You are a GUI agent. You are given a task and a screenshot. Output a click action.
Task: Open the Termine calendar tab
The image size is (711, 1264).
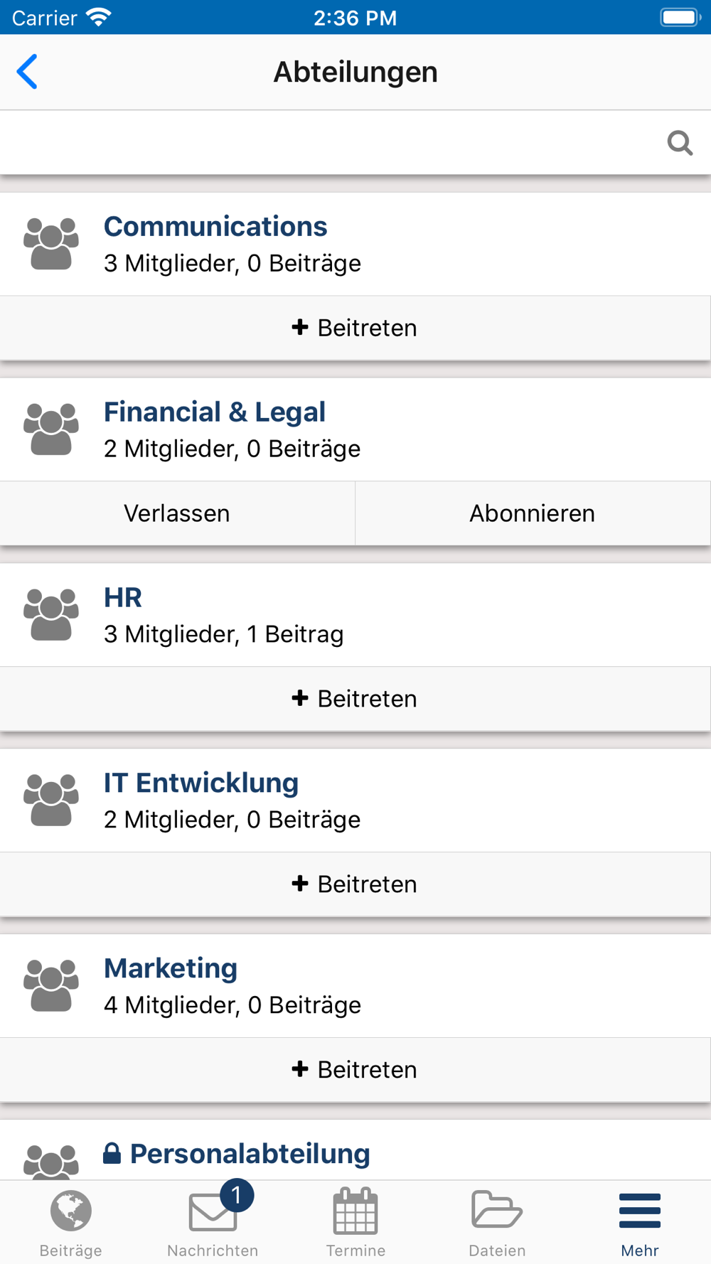pos(355,1223)
